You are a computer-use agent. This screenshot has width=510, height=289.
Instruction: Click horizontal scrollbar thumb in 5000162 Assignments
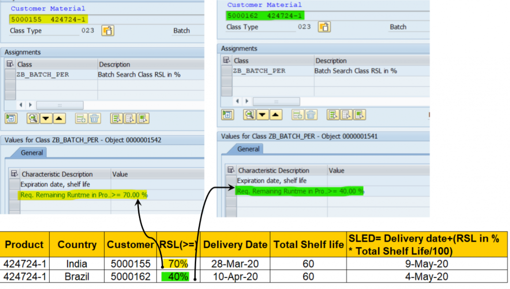(x=276, y=101)
